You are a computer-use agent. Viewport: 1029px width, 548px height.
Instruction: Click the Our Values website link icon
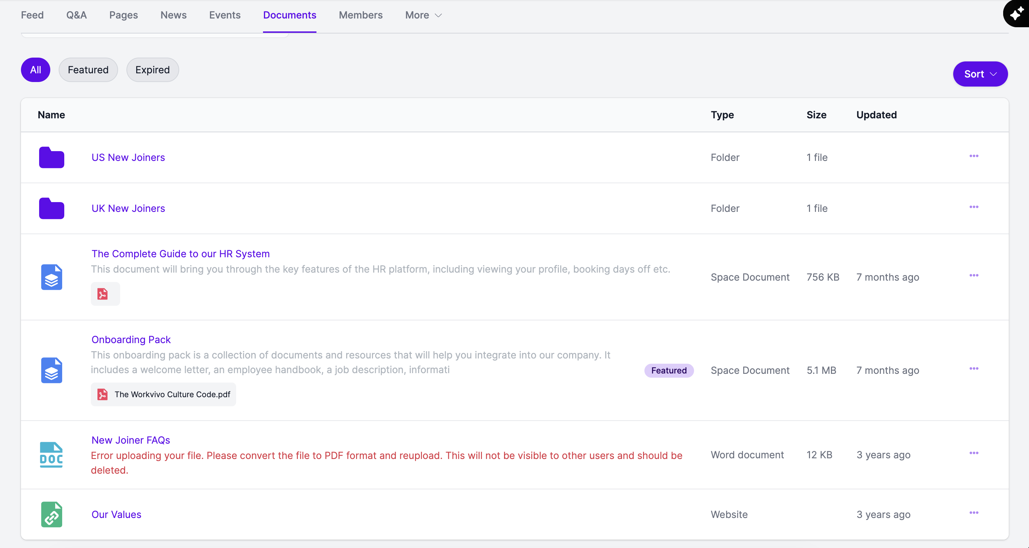(x=52, y=514)
